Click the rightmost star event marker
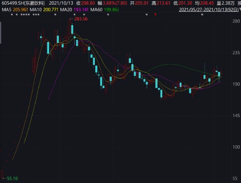 (x=202, y=14)
